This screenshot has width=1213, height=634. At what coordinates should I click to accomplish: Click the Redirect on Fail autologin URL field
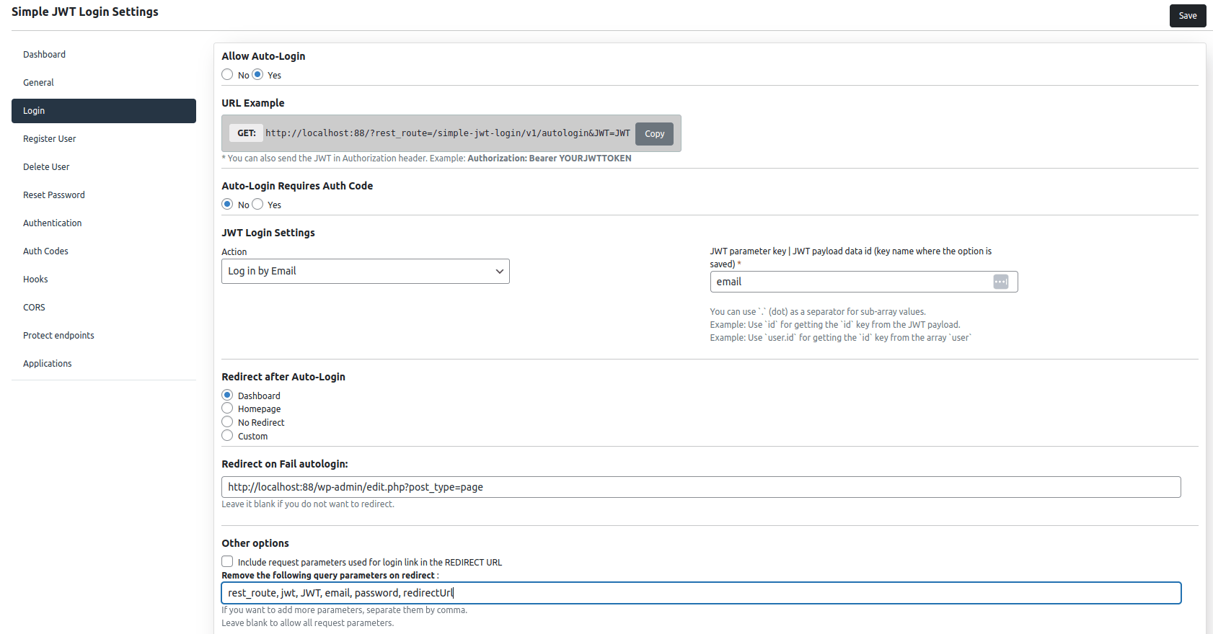(x=701, y=487)
